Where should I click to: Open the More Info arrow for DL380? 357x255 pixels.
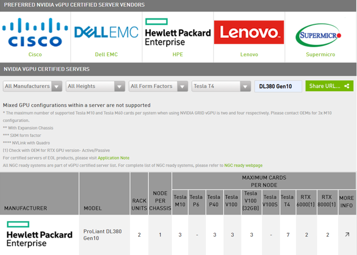pos(347,234)
